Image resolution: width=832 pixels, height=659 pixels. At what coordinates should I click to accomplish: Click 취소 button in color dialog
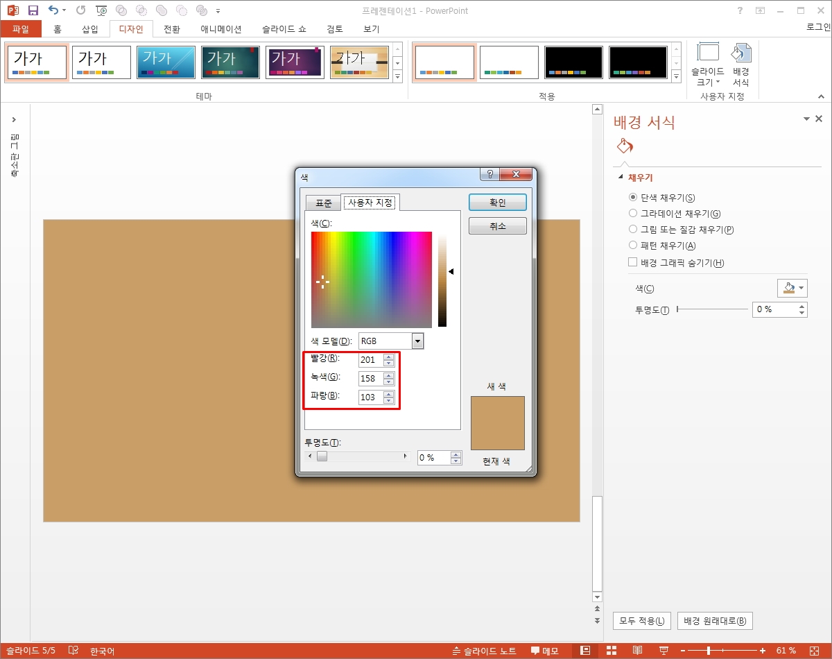(x=498, y=226)
